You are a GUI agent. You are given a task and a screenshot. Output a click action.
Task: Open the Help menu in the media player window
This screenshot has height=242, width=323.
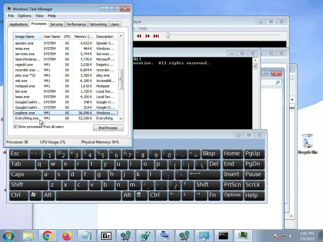click(x=143, y=28)
